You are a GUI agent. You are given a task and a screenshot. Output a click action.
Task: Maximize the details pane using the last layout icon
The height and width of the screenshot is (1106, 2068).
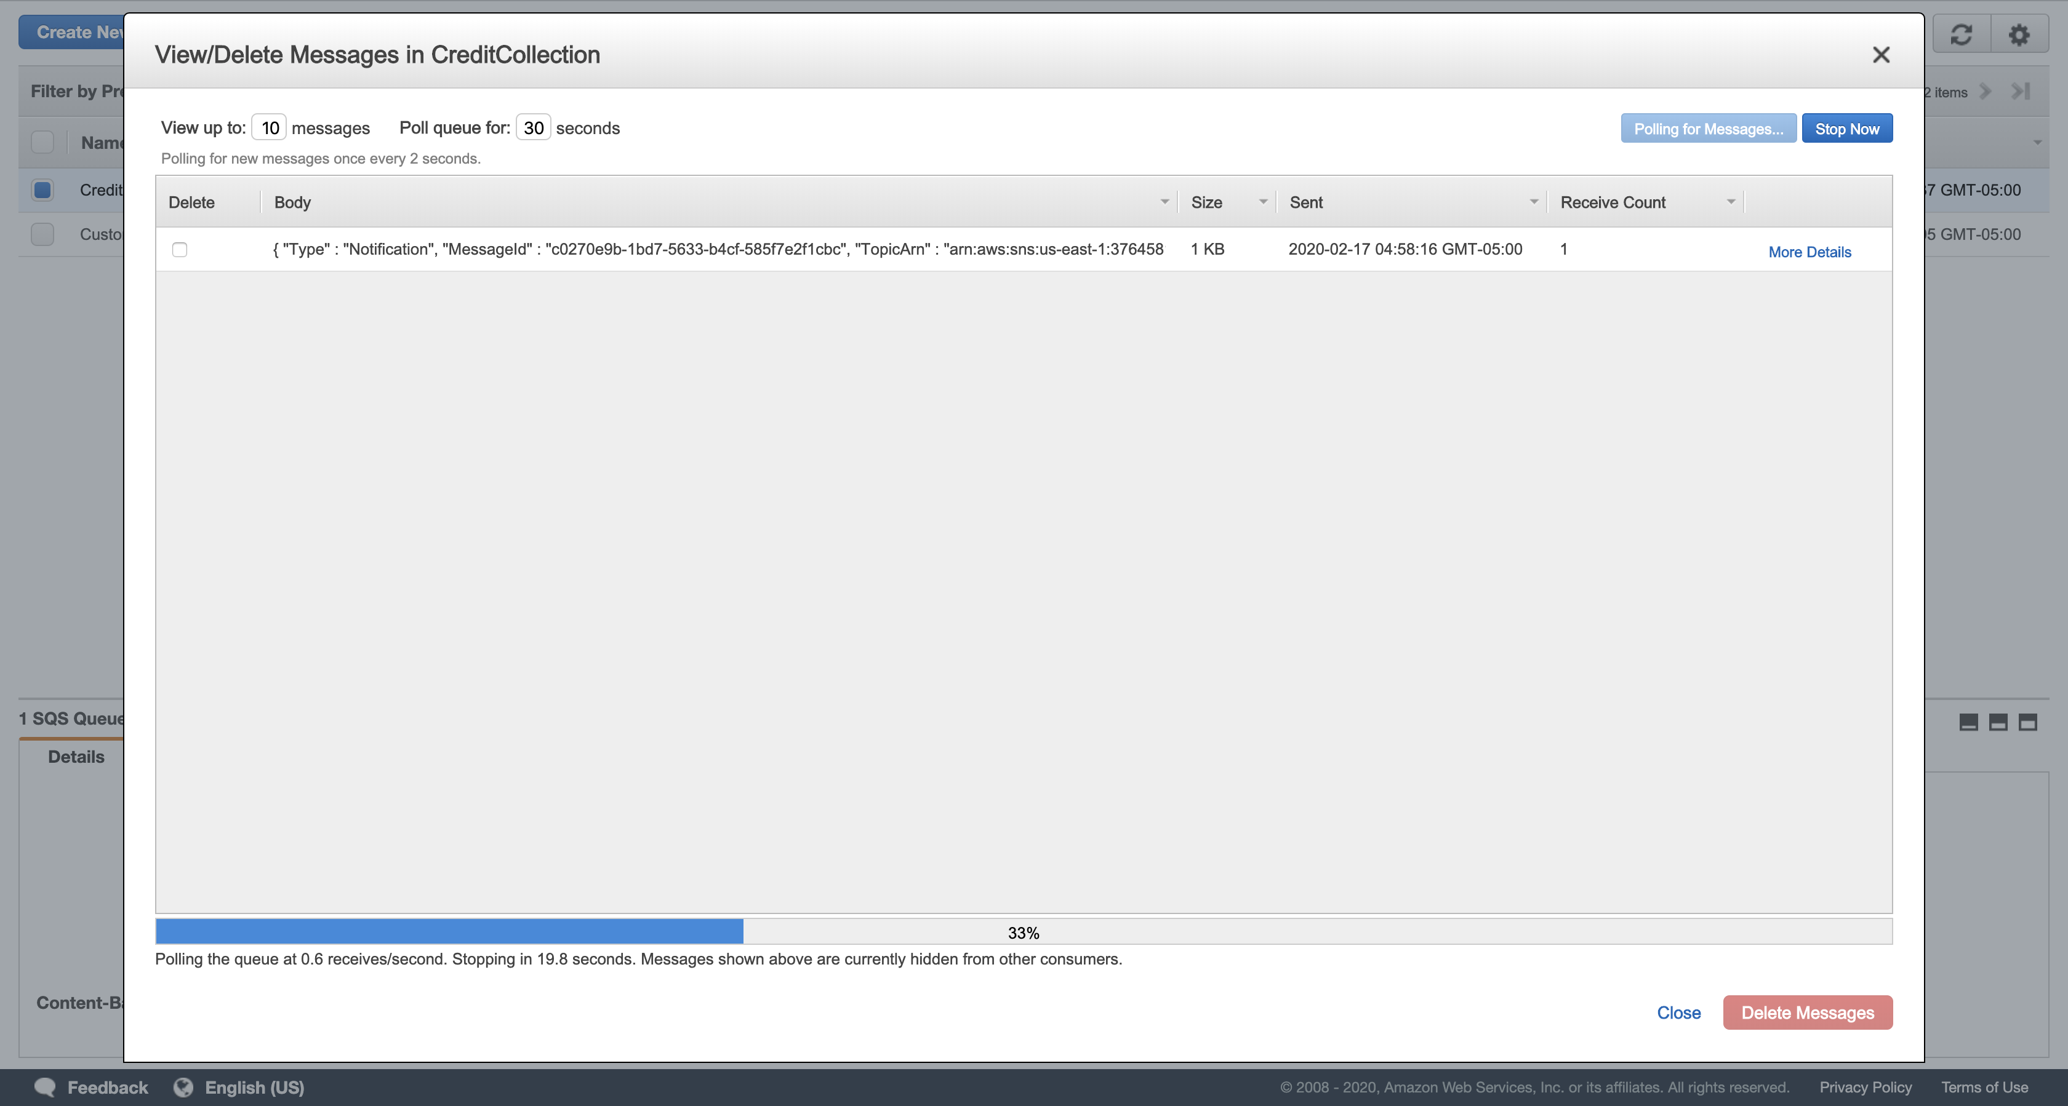2027,722
